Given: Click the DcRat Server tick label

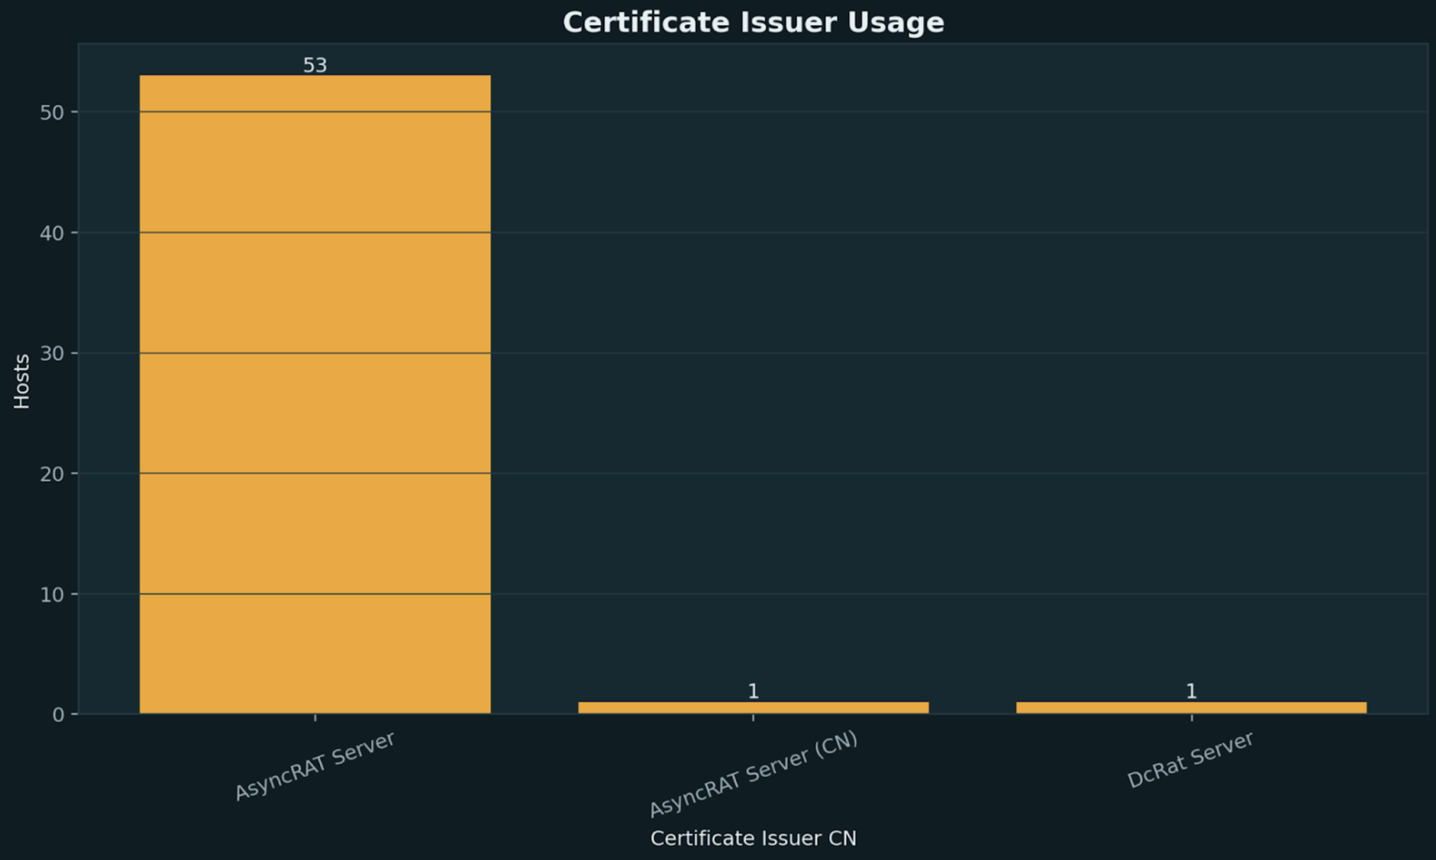Looking at the screenshot, I should tap(1190, 762).
